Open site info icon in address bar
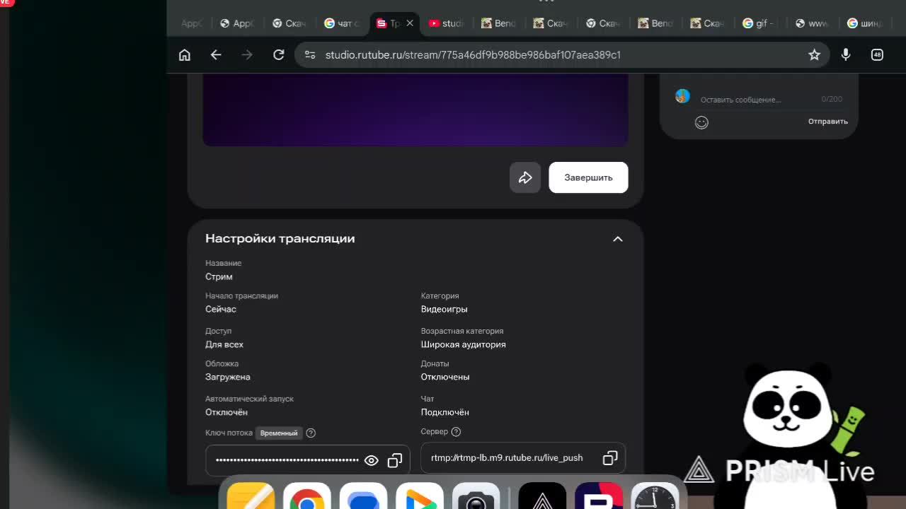Image resolution: width=906 pixels, height=509 pixels. coord(310,54)
